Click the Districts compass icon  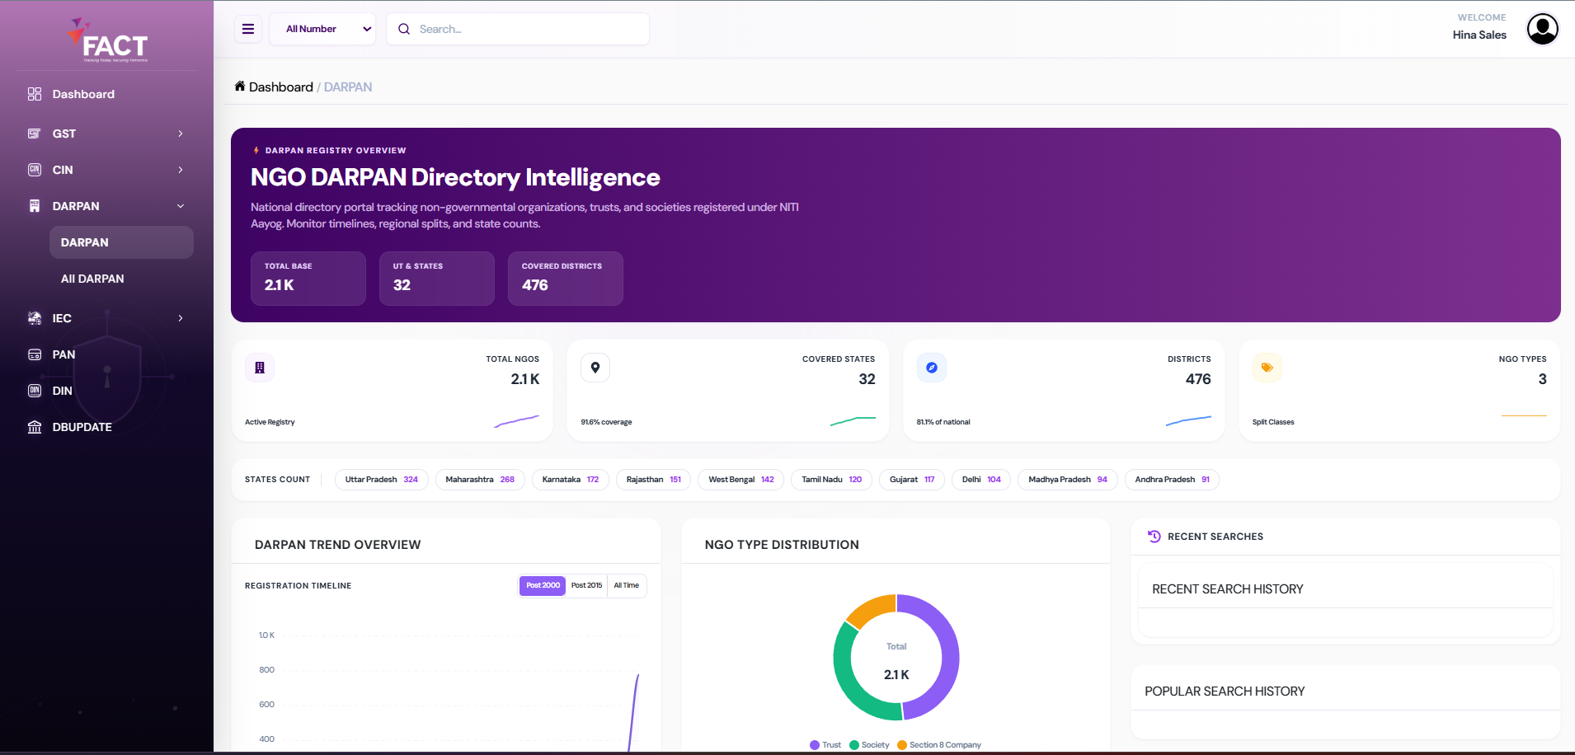932,368
